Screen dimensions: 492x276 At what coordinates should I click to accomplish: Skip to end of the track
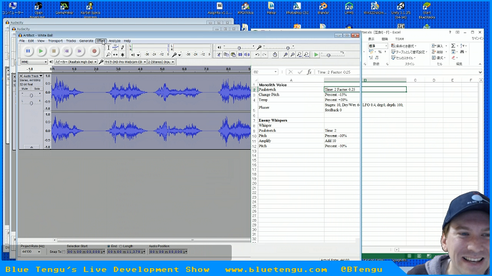coord(79,51)
